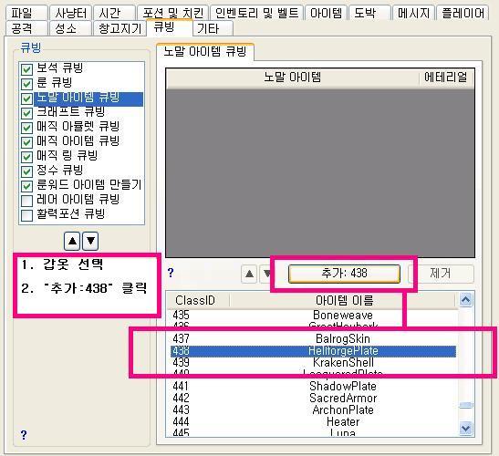The image size is (499, 456).
Task: Uncheck 보석 큐빙 checkbox
Action: [x=26, y=69]
